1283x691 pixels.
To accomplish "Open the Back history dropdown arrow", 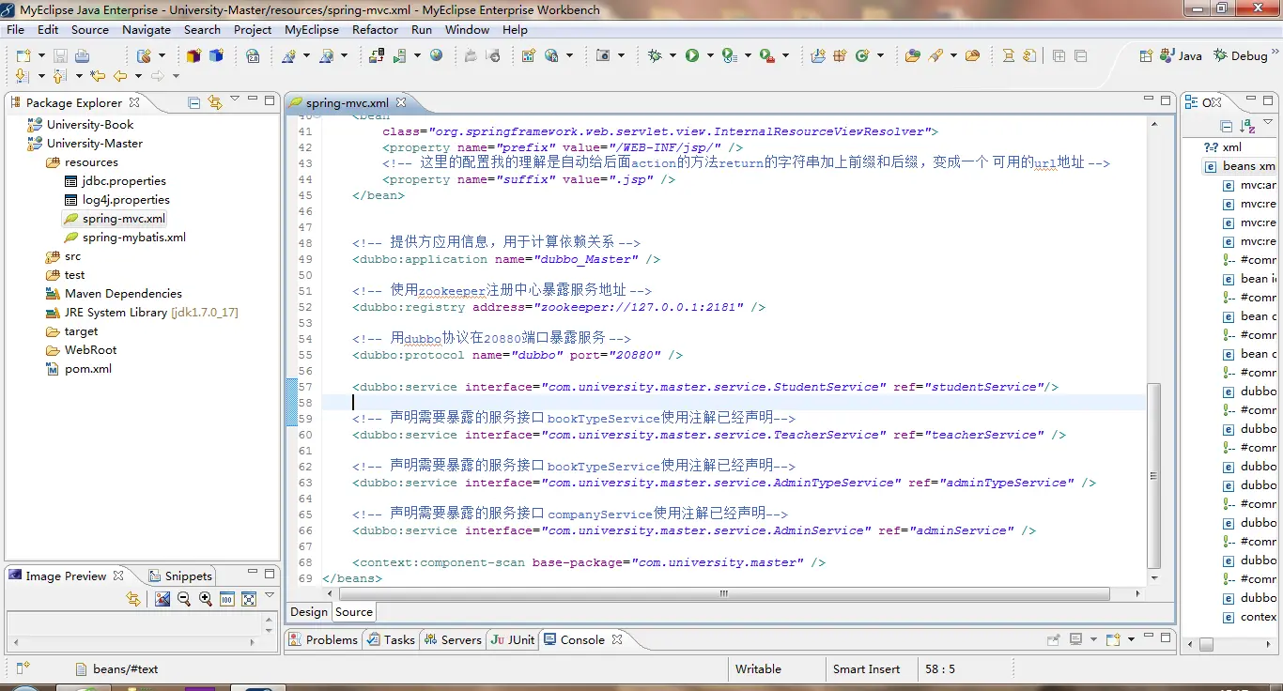I will [x=138, y=76].
